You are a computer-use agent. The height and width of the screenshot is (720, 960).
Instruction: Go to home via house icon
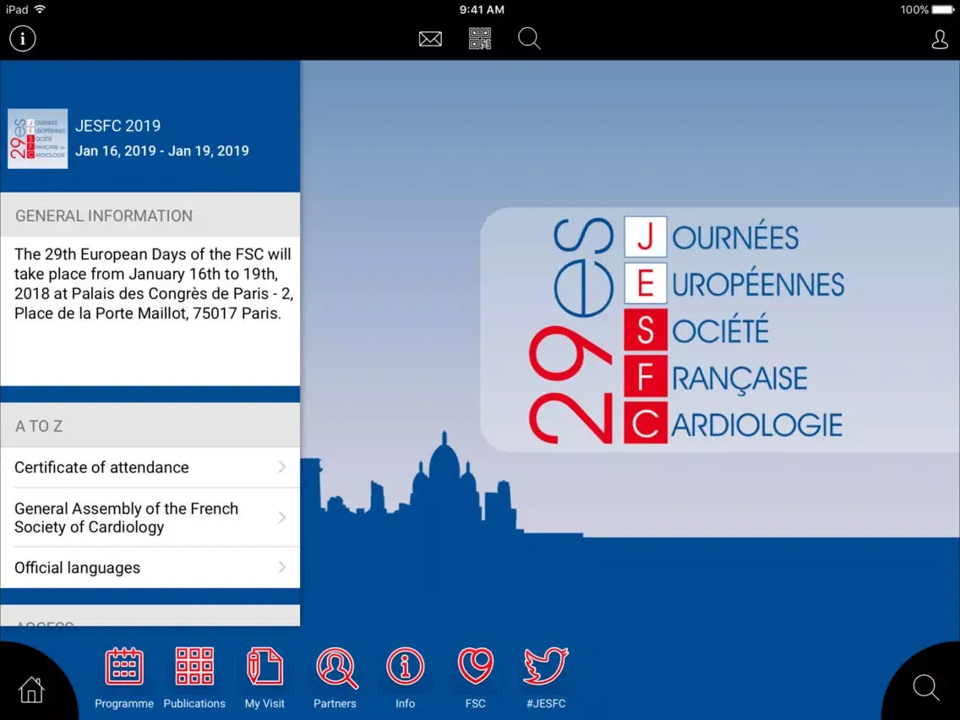[31, 690]
